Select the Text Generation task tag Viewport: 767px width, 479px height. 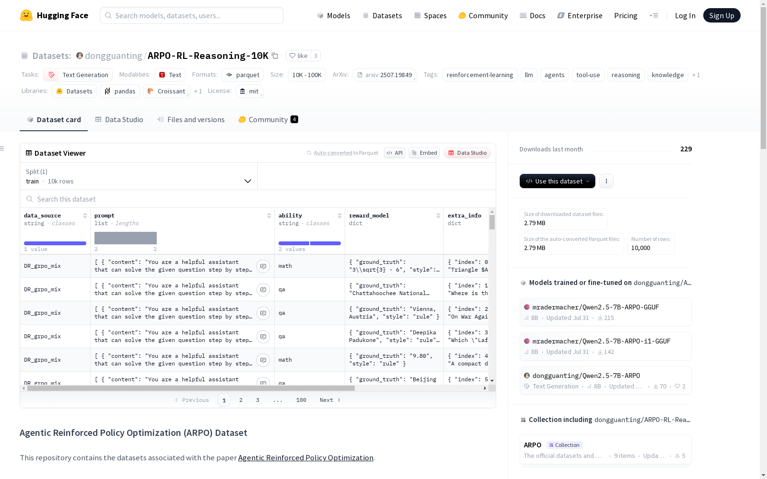pos(78,75)
